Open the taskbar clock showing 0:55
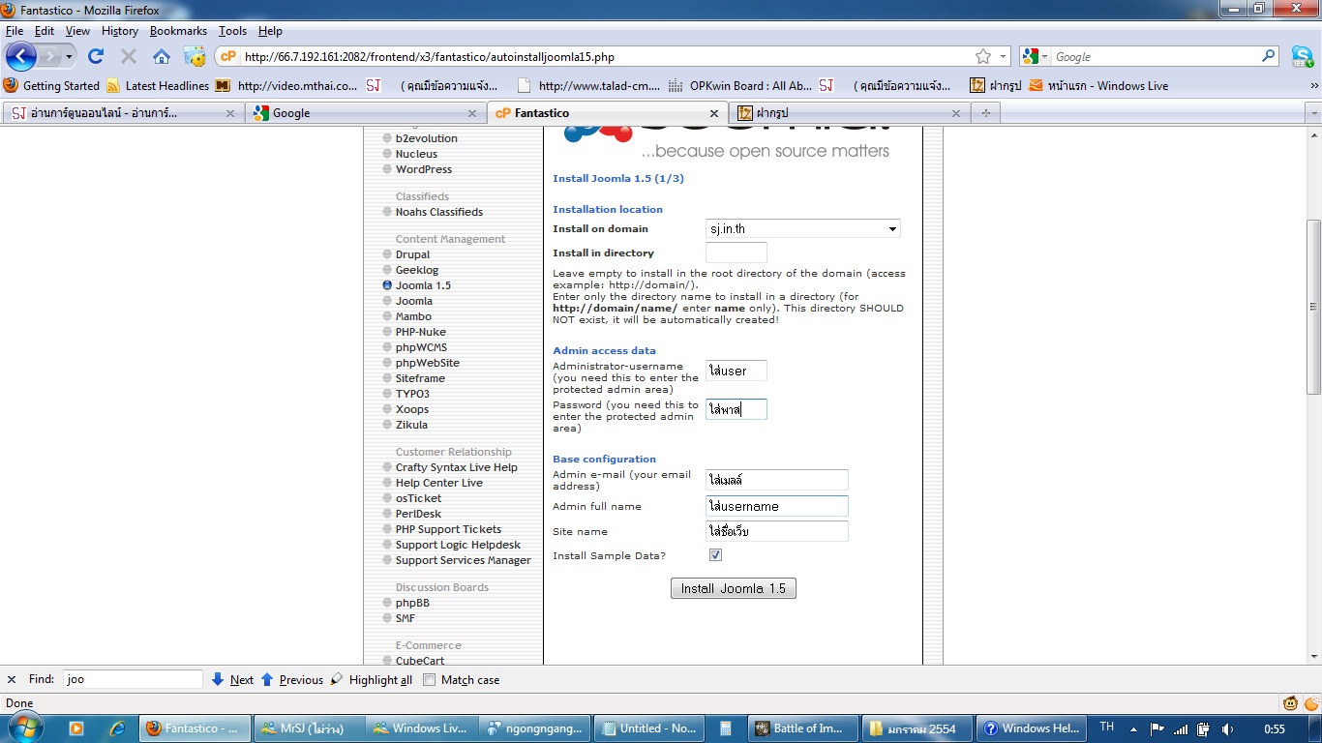 click(1275, 728)
